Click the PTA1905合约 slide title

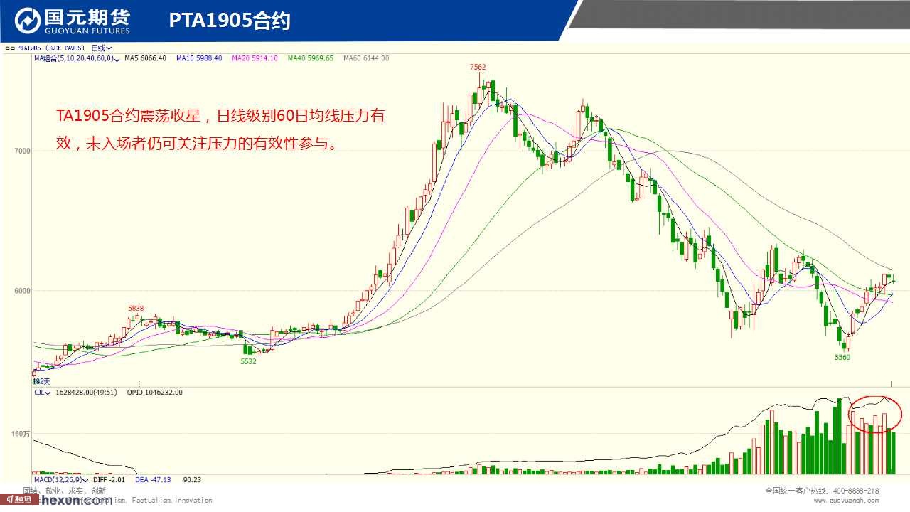coord(230,21)
